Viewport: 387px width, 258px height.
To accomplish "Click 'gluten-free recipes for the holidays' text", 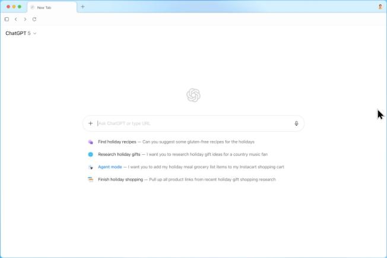I will 221,142.
